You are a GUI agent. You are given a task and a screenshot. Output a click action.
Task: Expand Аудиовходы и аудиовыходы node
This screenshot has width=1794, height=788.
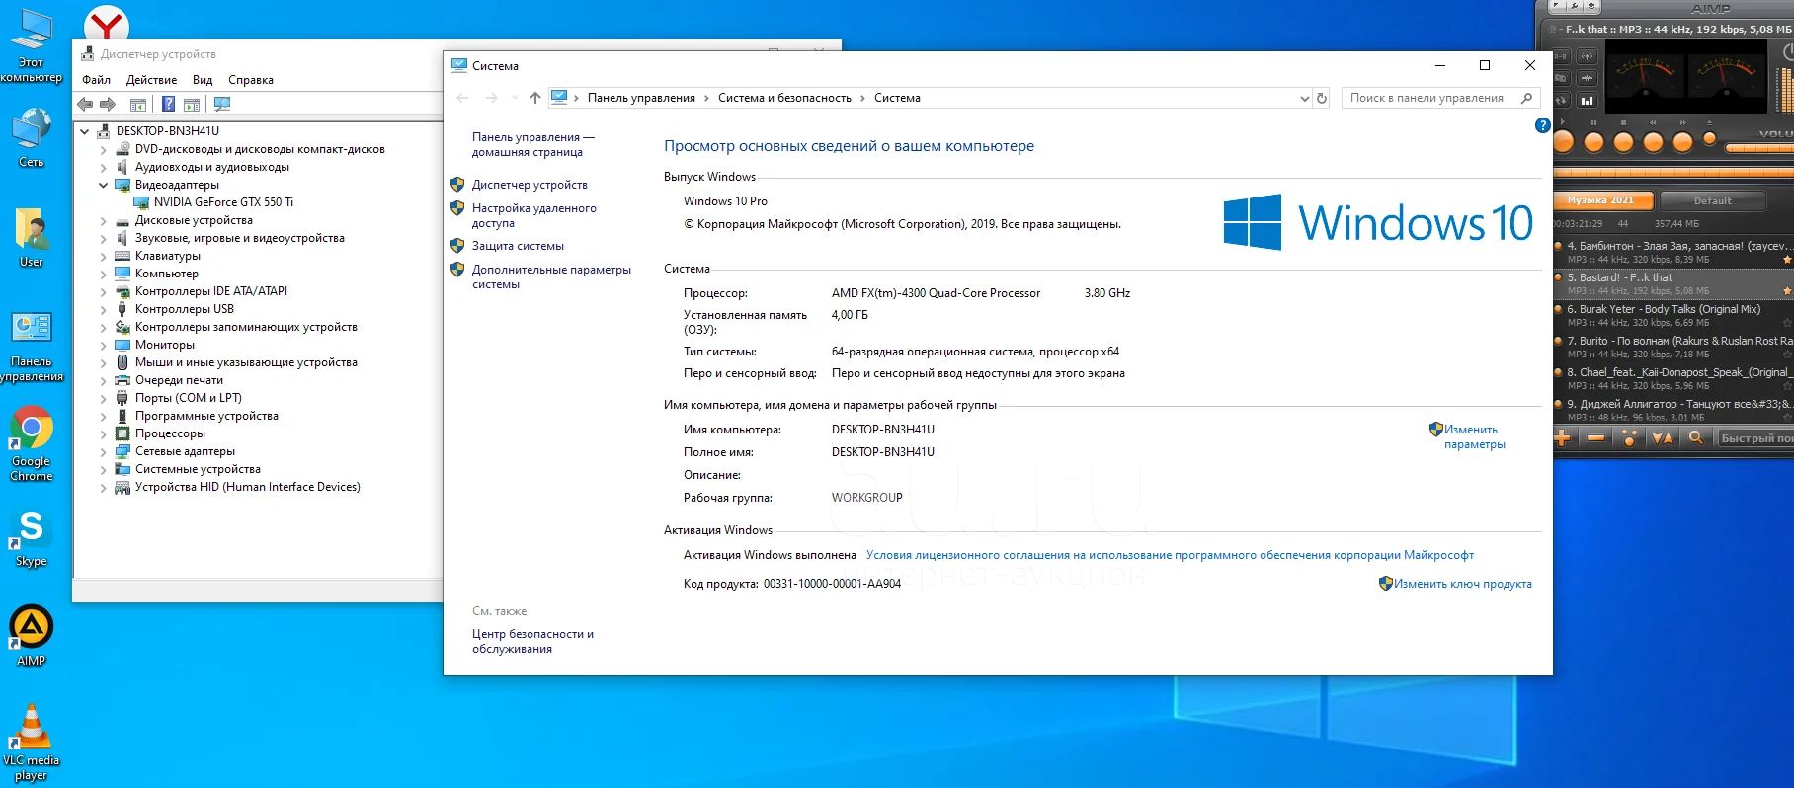tap(103, 168)
